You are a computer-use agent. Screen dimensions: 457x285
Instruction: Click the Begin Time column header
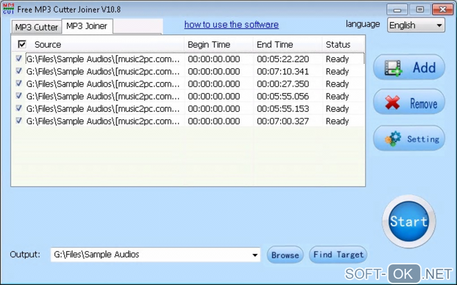click(209, 44)
